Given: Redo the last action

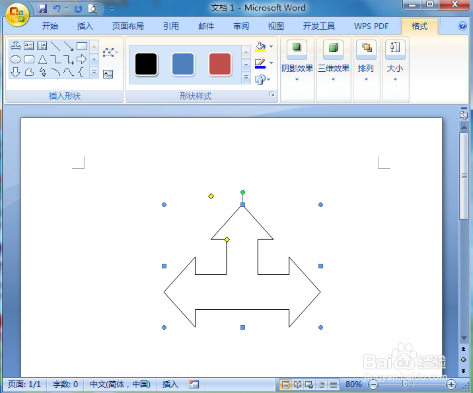Looking at the screenshot, I should click(78, 9).
